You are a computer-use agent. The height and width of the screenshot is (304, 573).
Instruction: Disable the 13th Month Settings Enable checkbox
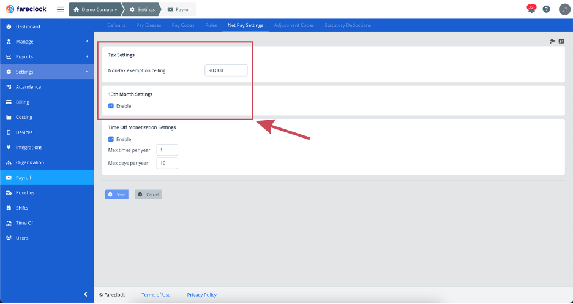click(111, 106)
